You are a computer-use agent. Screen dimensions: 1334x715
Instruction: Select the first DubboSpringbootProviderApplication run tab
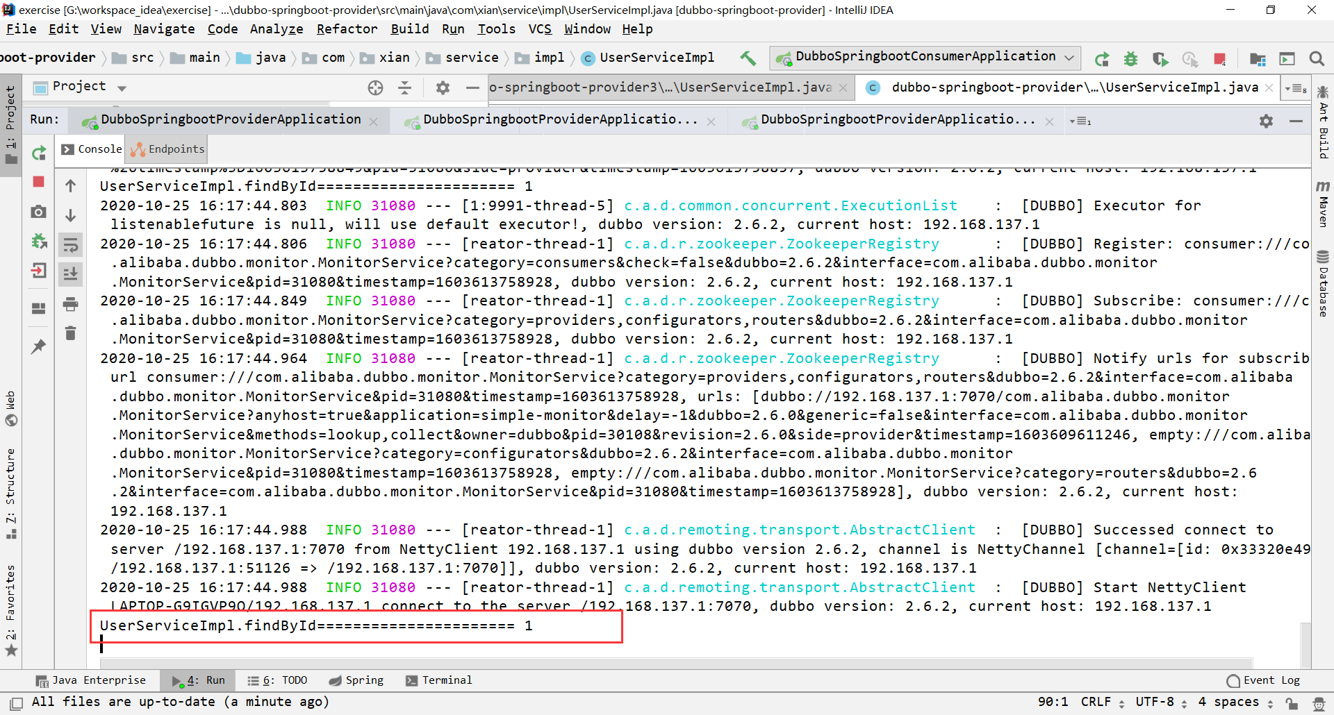pyautogui.click(x=231, y=119)
